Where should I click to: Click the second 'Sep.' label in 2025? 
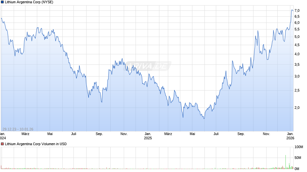tap(241, 134)
